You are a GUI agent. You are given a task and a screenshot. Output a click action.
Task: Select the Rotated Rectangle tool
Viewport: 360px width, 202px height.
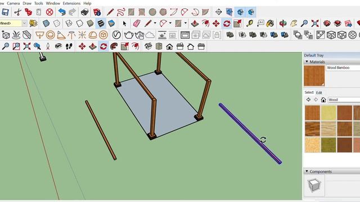point(142,12)
